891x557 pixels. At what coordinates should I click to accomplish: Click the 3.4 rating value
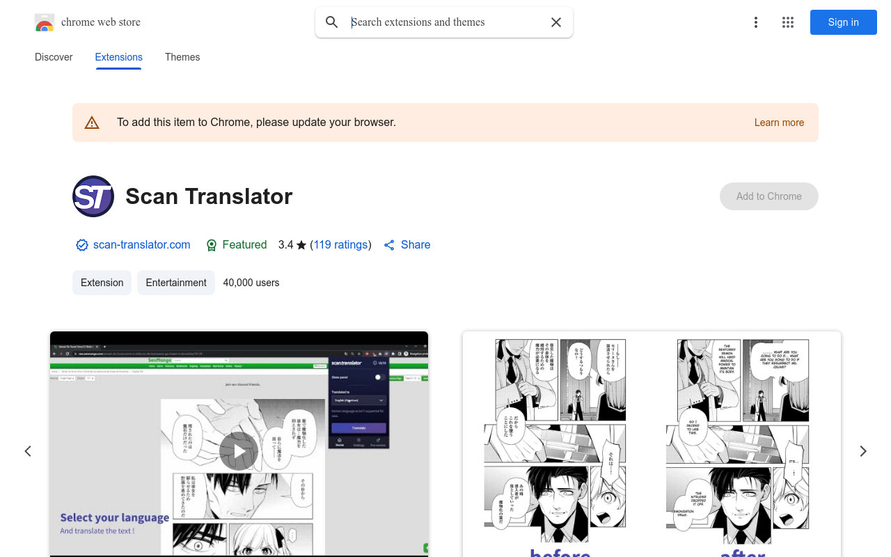pyautogui.click(x=285, y=245)
